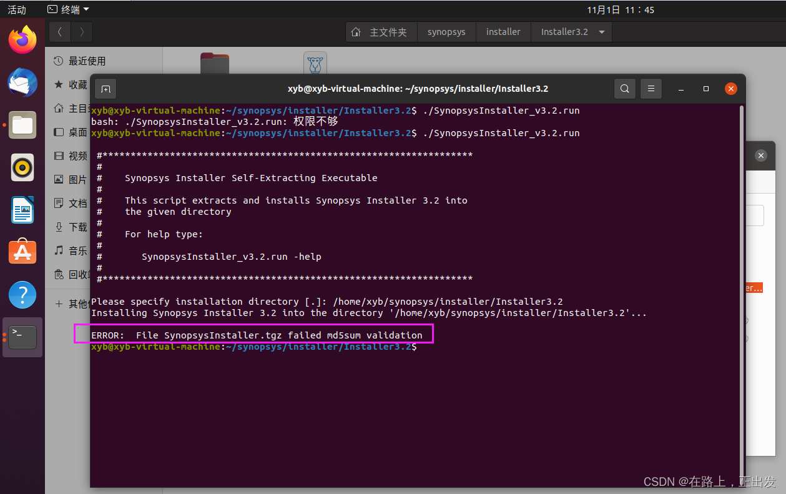Screen dimensions: 786x494
Task: Select 文档 documents in the Files sidebar
Action: click(x=71, y=203)
